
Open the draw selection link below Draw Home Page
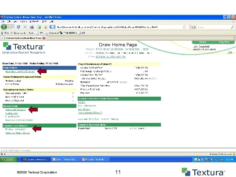point(111,57)
